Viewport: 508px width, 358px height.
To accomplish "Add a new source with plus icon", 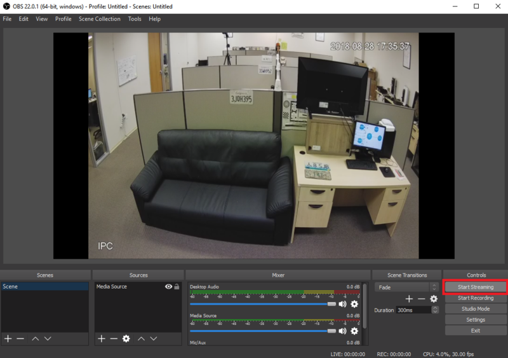I will pyautogui.click(x=102, y=338).
